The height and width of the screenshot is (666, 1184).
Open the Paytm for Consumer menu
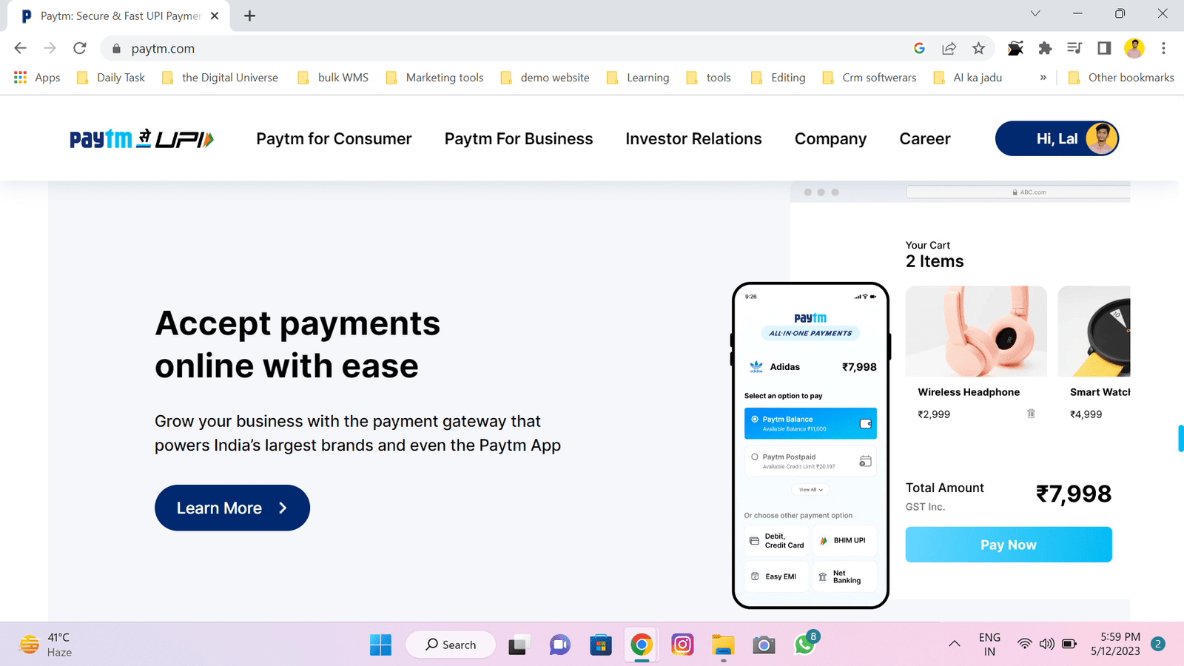click(x=334, y=138)
